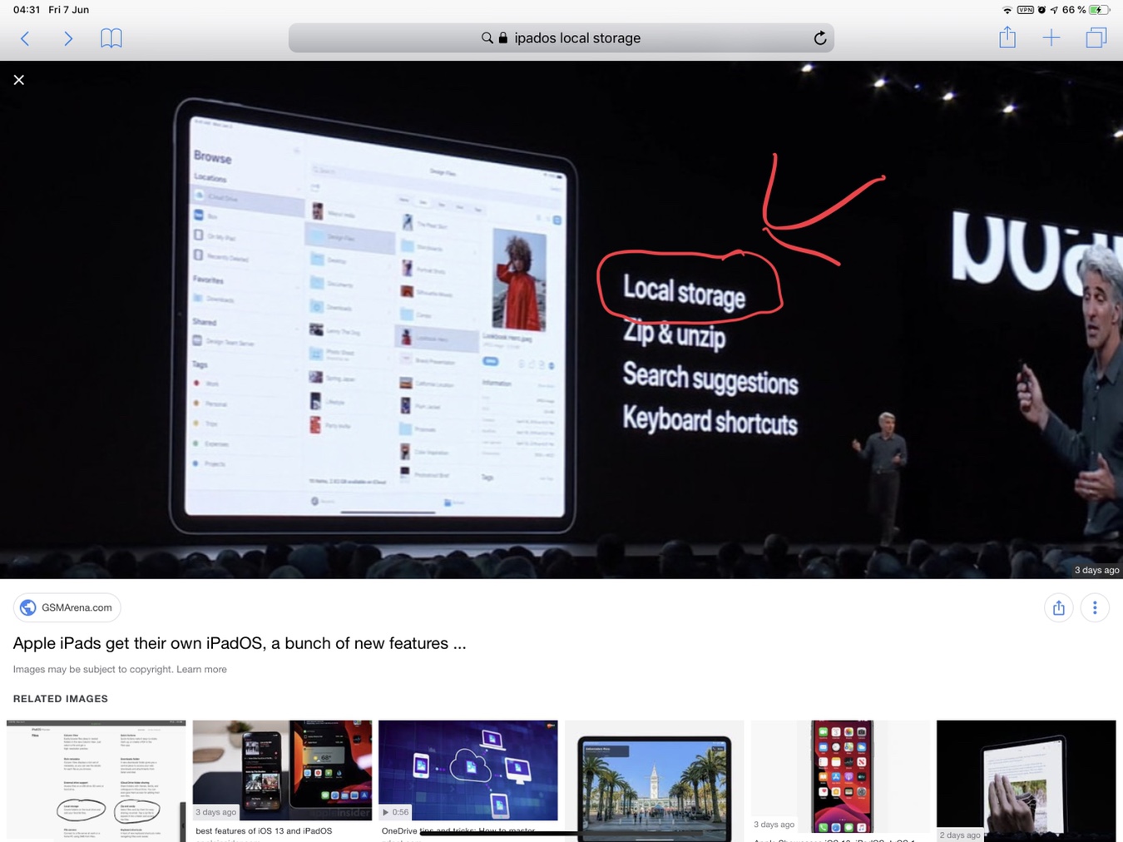Open related image of red iPhone home screen
This screenshot has height=842, width=1123.
coord(840,776)
